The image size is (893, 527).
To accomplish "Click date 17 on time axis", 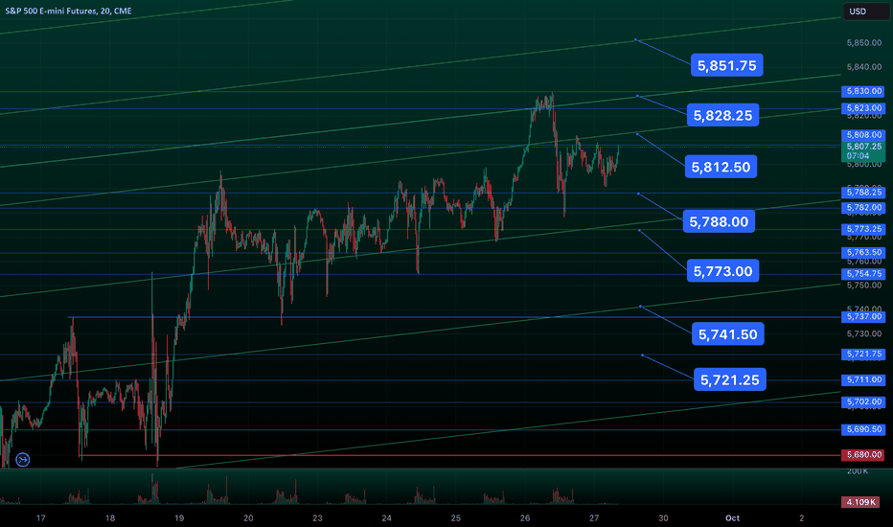I will pyautogui.click(x=40, y=517).
